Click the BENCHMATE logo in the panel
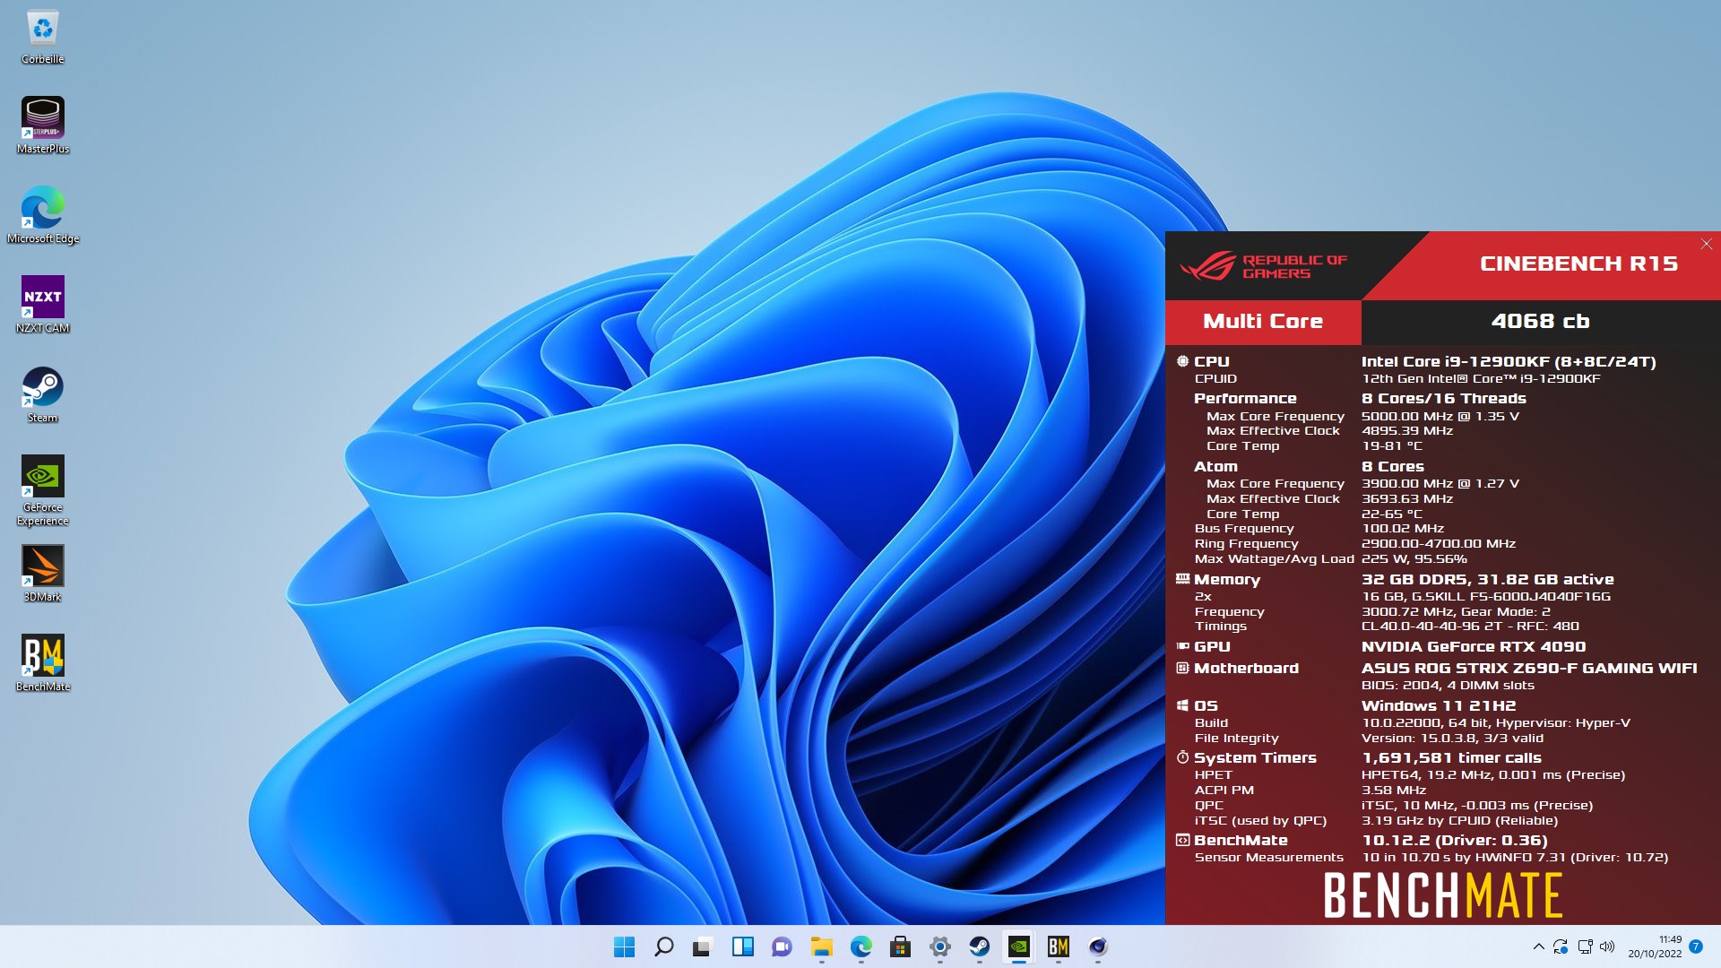Viewport: 1721px width, 968px height. click(1443, 895)
